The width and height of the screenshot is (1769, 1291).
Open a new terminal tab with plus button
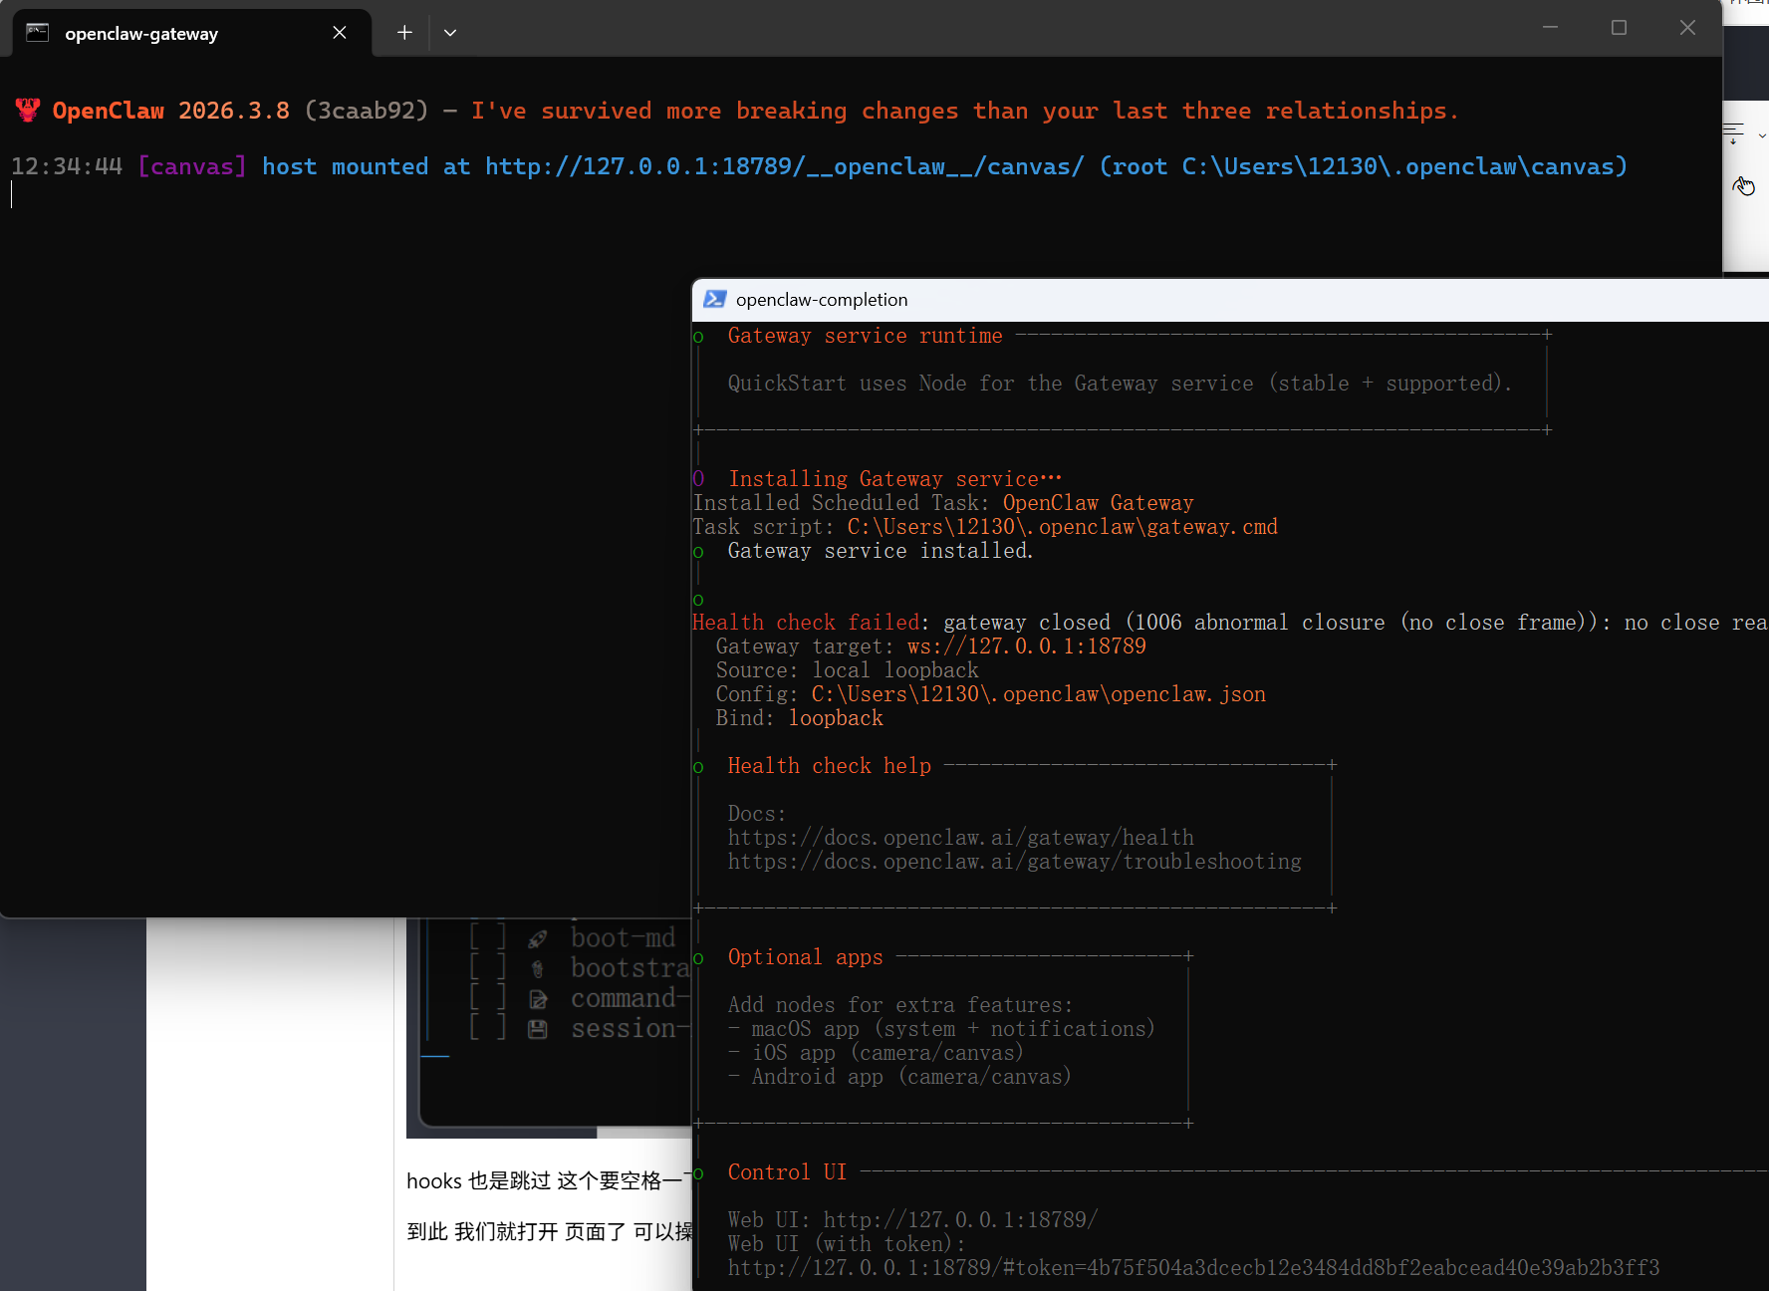pos(404,33)
